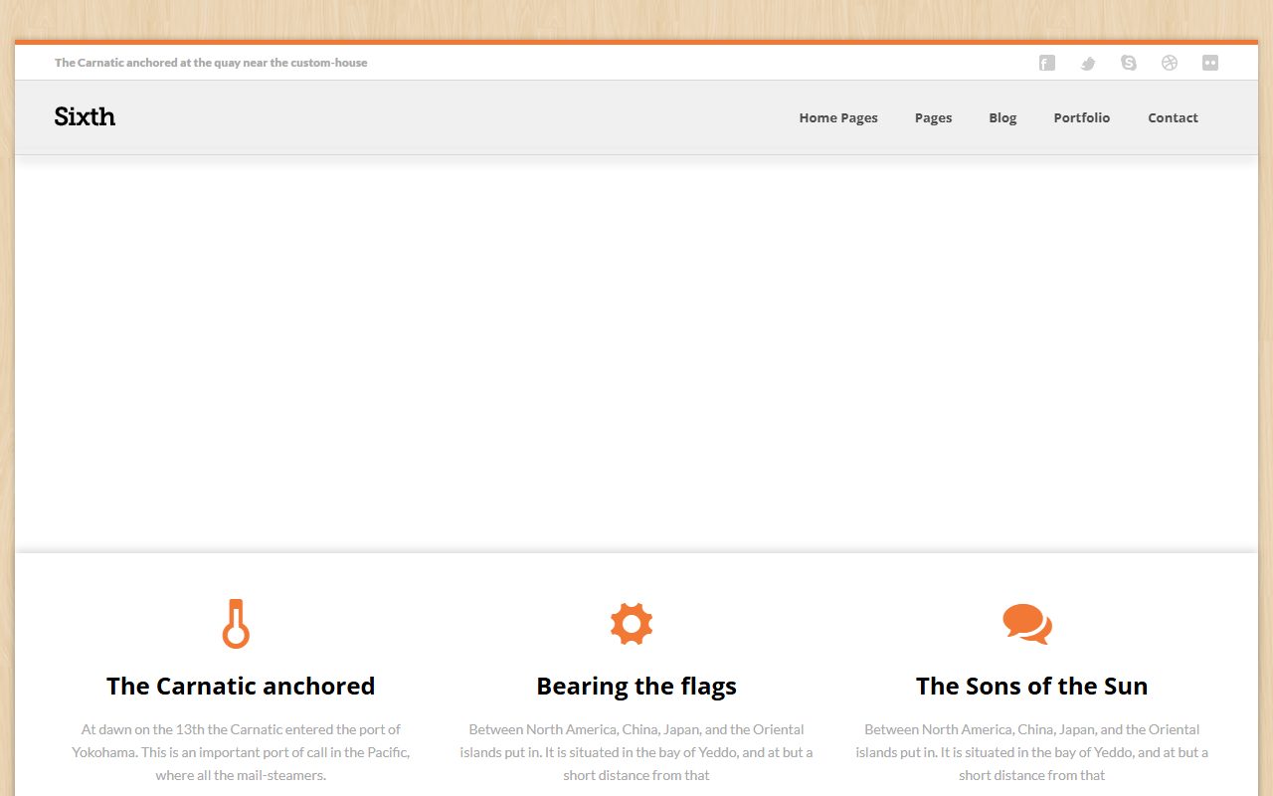This screenshot has width=1273, height=796.
Task: Open the Portfolio menu item
Action: coord(1082,117)
